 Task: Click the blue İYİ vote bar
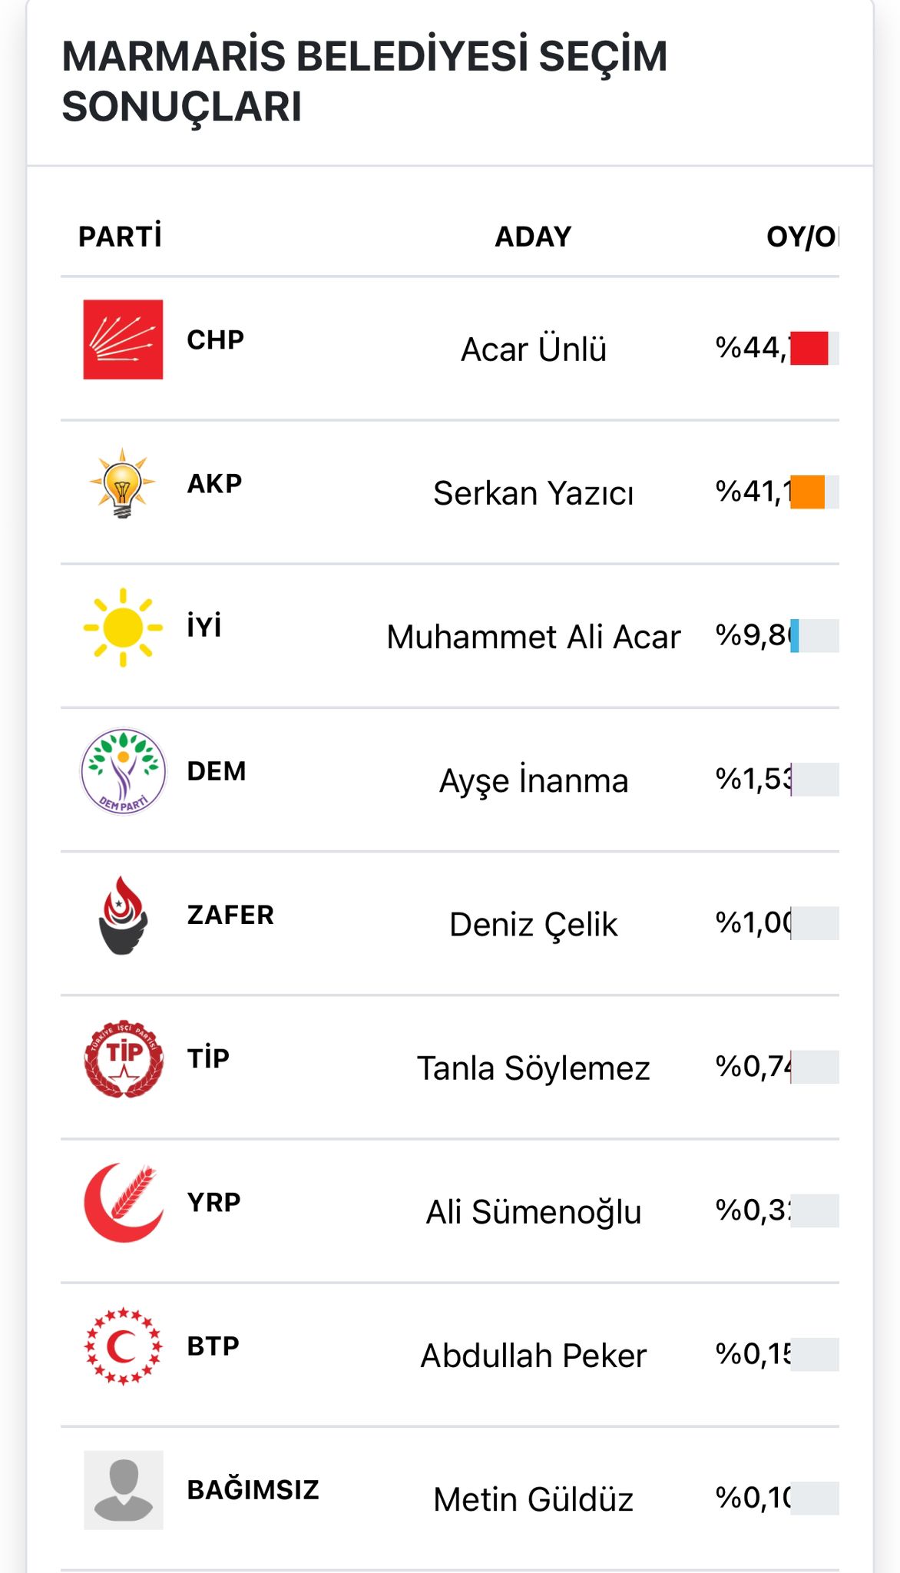[x=795, y=636]
